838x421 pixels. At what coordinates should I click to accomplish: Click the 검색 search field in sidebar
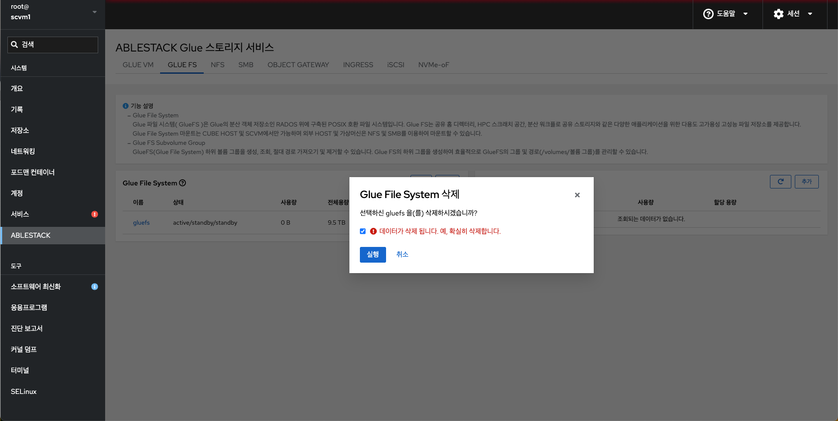click(53, 44)
